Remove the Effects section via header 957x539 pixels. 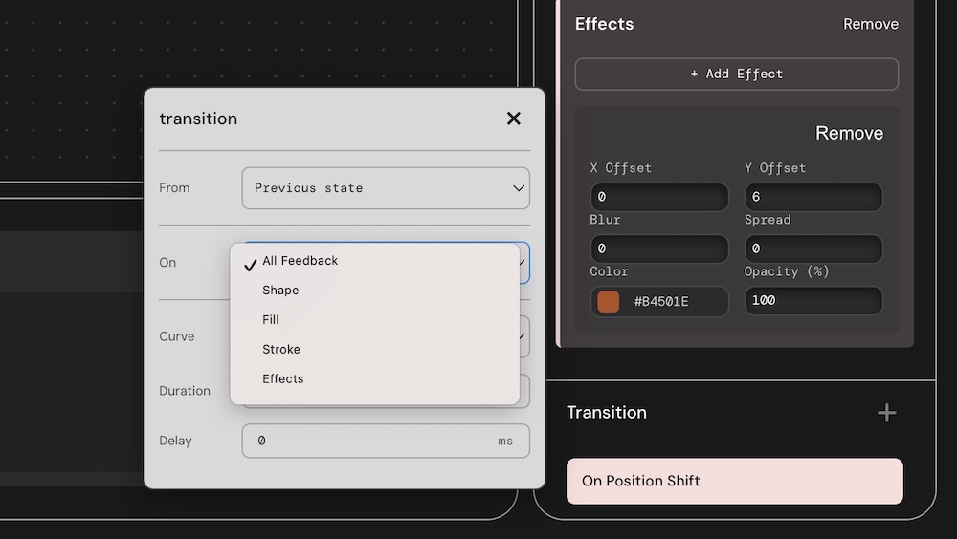coord(870,24)
